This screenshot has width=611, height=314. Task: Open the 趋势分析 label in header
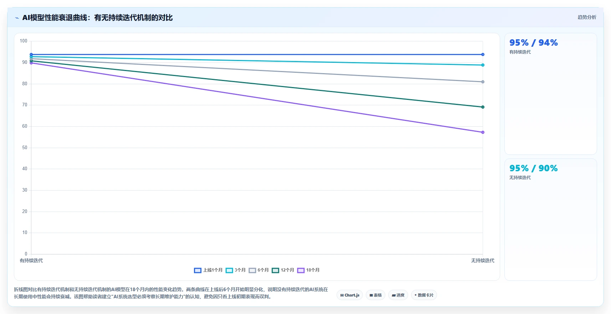point(587,17)
